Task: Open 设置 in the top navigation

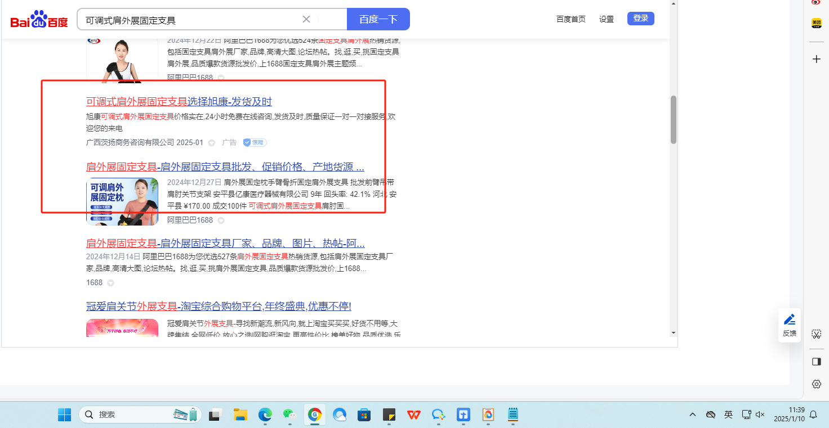Action: pyautogui.click(x=607, y=19)
